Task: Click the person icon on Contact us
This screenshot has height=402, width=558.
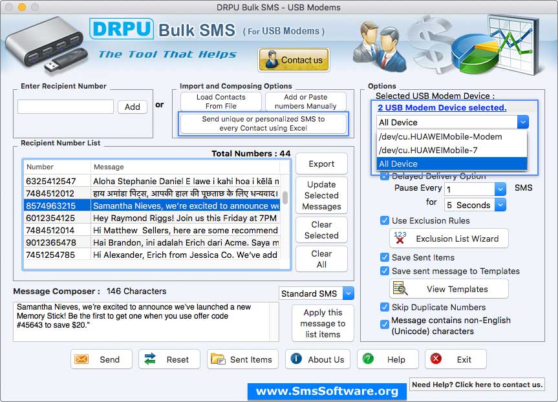Action: click(272, 59)
